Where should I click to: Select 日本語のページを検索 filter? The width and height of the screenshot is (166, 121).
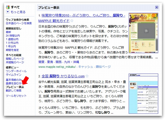[19, 23]
